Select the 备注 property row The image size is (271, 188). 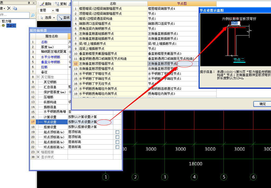(52, 72)
